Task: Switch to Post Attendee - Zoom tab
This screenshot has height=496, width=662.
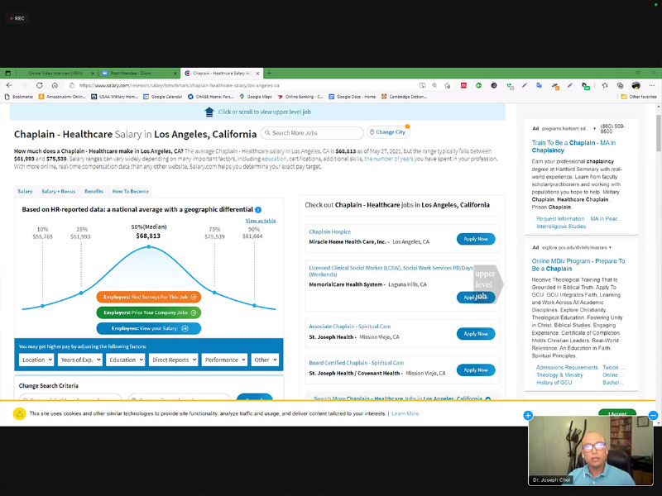Action: tap(135, 73)
